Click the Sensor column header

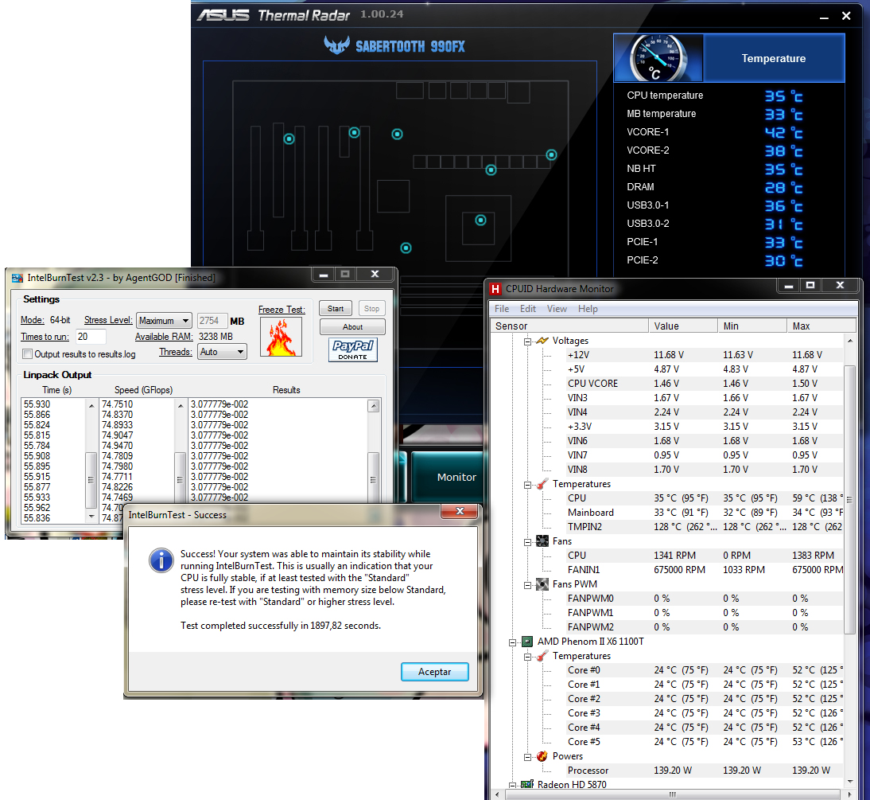coord(569,326)
